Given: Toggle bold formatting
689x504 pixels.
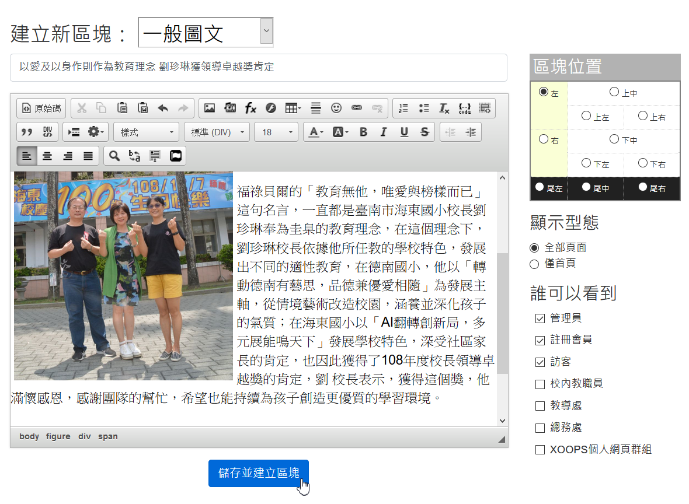Looking at the screenshot, I should tap(363, 132).
